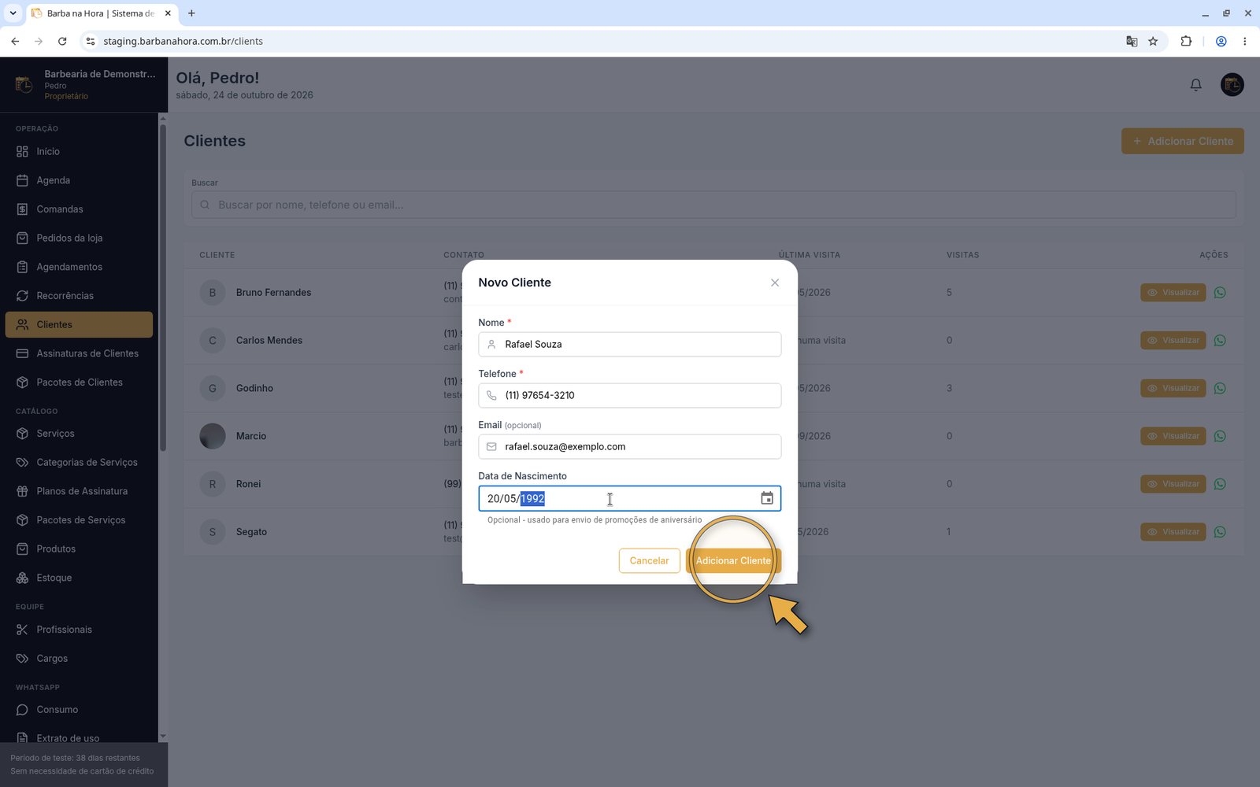Open a new browser tab

pyautogui.click(x=191, y=13)
